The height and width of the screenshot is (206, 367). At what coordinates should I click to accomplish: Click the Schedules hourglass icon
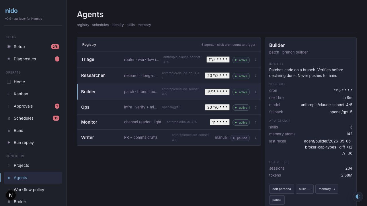pyautogui.click(x=9, y=118)
